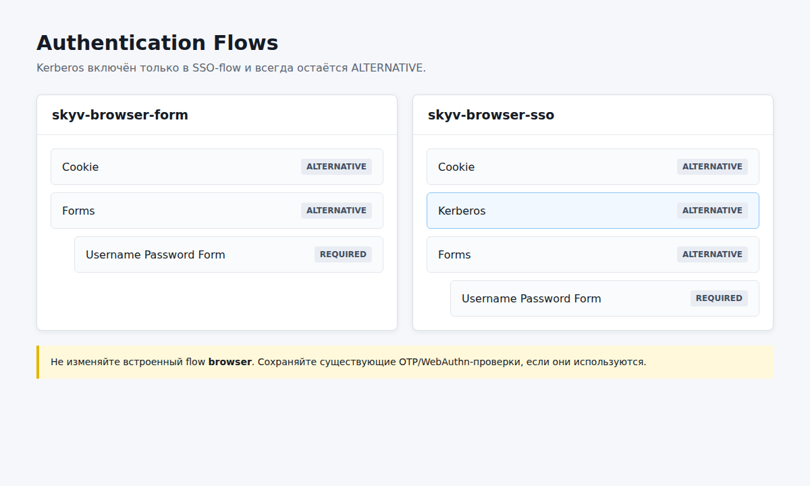Click the yellow warning note about OTP/WebAuthn

(x=405, y=362)
